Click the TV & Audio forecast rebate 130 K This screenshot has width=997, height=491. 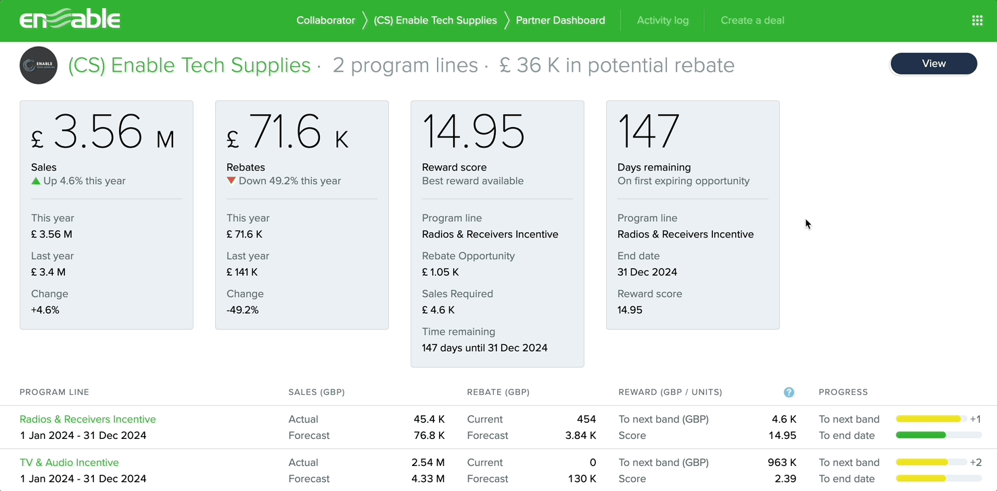click(x=582, y=479)
